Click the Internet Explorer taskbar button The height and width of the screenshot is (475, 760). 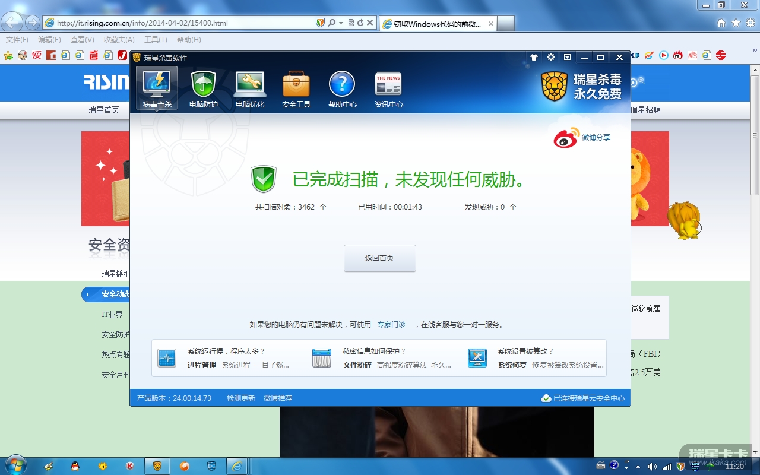(x=237, y=466)
